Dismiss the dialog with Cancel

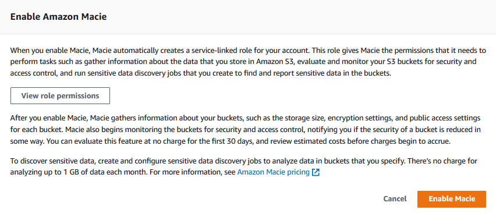click(x=395, y=199)
